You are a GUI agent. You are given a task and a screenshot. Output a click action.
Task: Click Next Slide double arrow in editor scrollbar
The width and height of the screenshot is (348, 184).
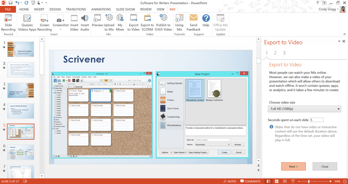(258, 170)
